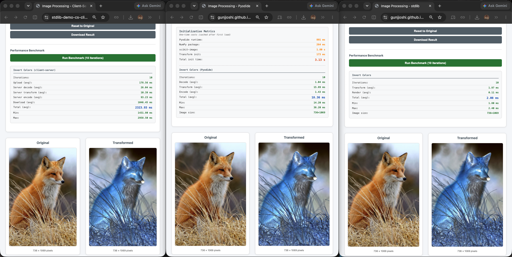Click Ask Gemini in the Pyodide window
Image resolution: width=512 pixels, height=257 pixels.
322,6
